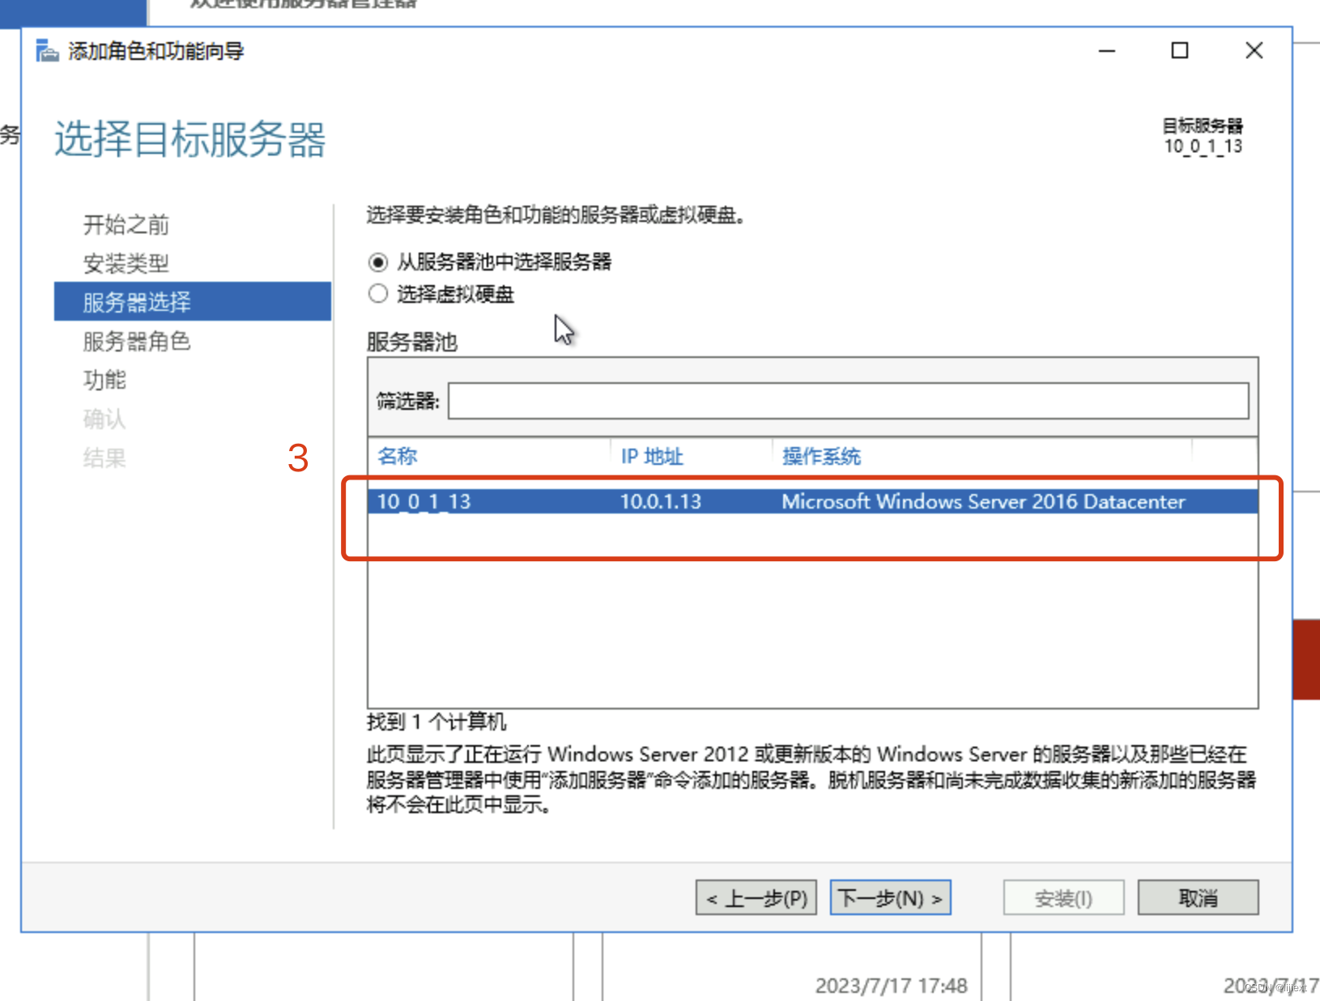The height and width of the screenshot is (1001, 1320).
Task: Sort server pool by IP 地址 column
Action: 652,456
